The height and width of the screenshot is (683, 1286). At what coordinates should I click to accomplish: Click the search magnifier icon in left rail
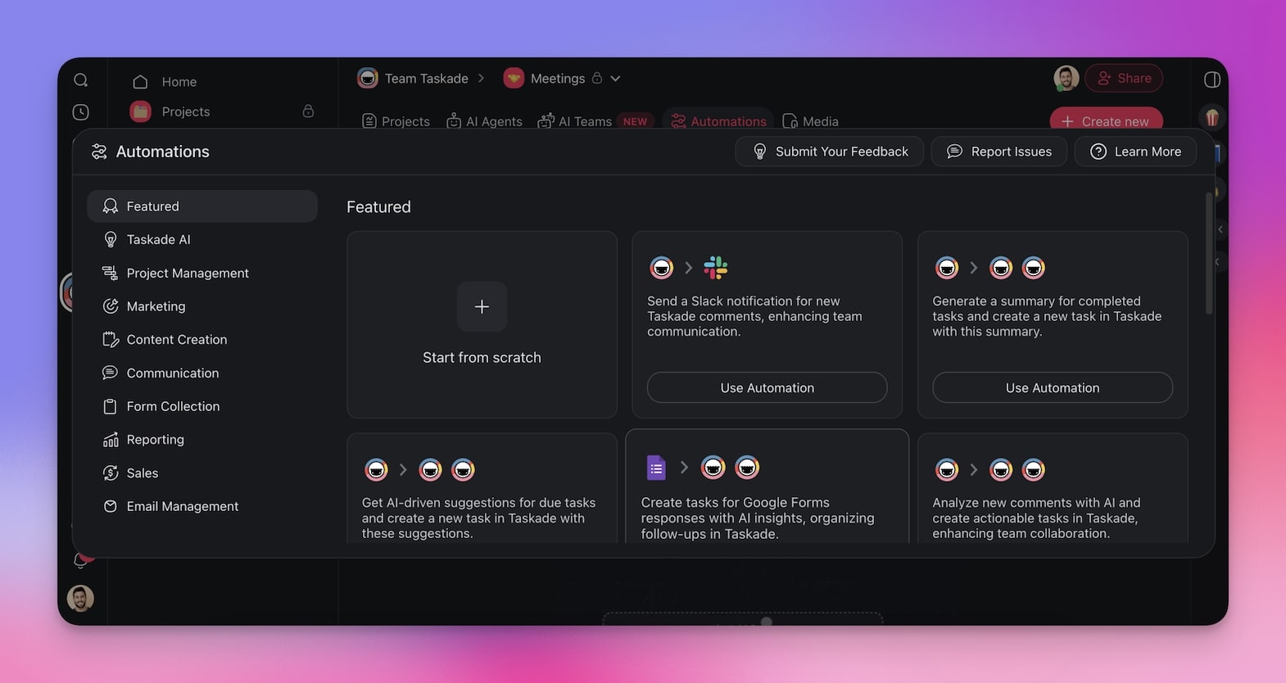click(x=81, y=80)
